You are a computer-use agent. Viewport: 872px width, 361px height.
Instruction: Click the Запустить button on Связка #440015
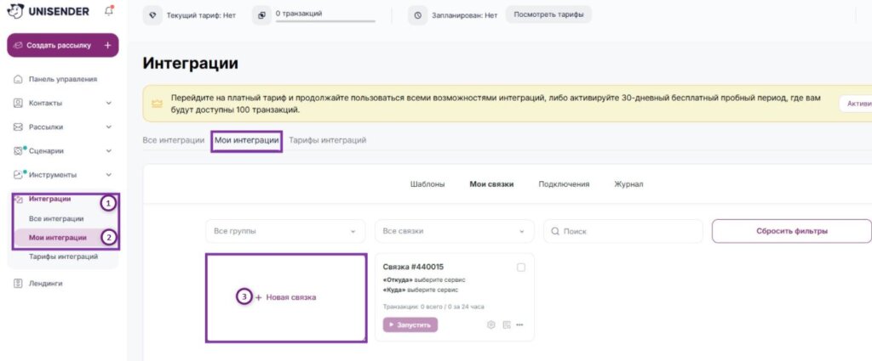pos(410,325)
